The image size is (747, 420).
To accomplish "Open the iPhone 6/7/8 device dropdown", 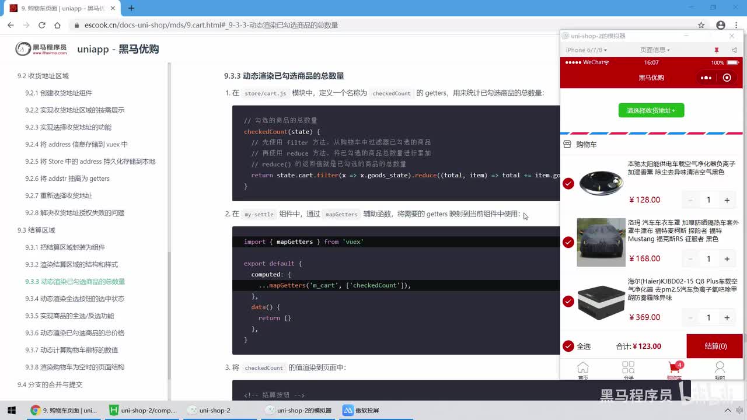I will 587,50.
